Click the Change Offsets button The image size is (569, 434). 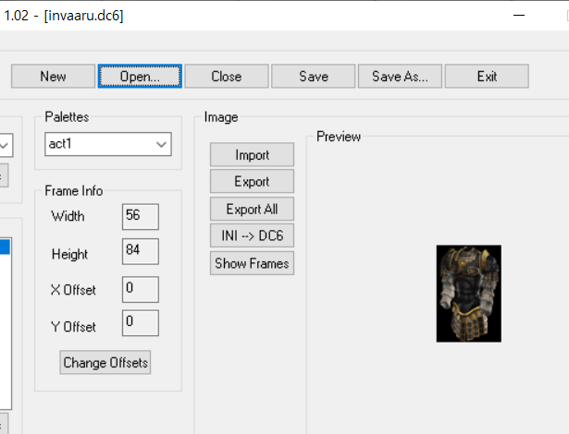click(x=105, y=362)
